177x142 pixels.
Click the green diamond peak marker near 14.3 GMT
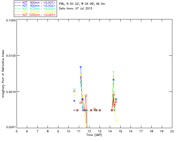click(x=114, y=72)
